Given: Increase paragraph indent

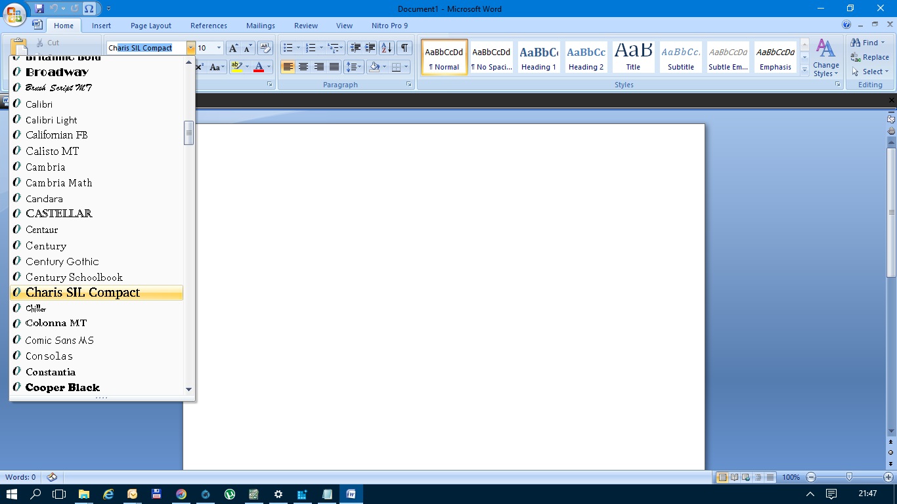Looking at the screenshot, I should pos(370,48).
